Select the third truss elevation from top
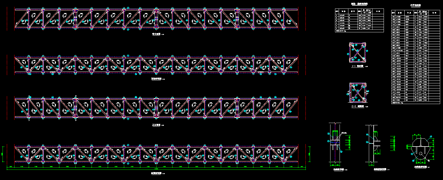The width and height of the screenshot is (443, 180). pyautogui.click(x=156, y=107)
